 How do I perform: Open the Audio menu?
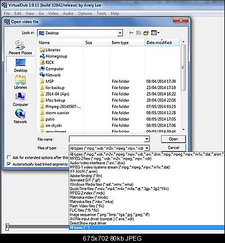pyautogui.click(x=68, y=13)
